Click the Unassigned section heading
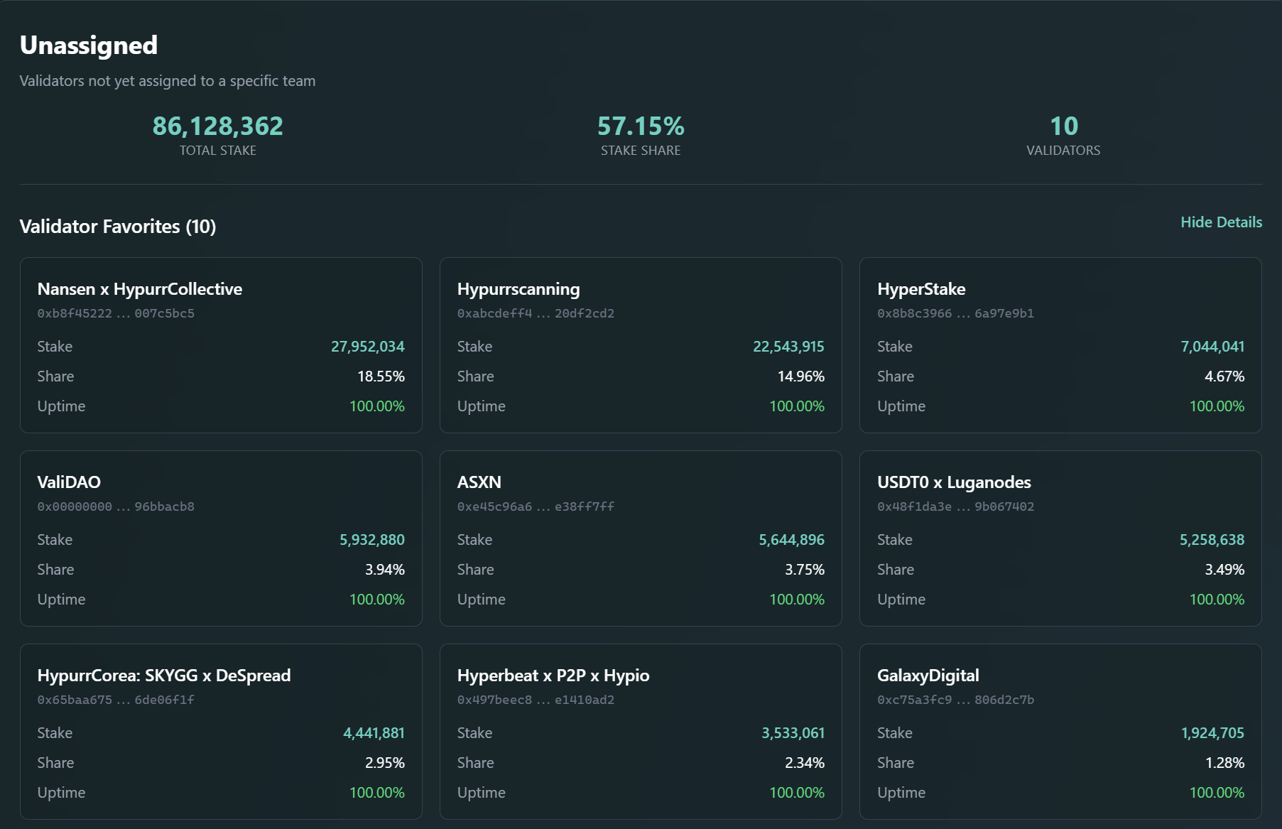 [89, 45]
